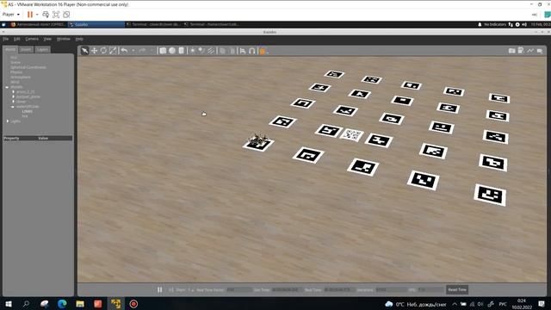Activate the Rotate mode tool
This screenshot has height=310, width=551.
click(x=103, y=51)
